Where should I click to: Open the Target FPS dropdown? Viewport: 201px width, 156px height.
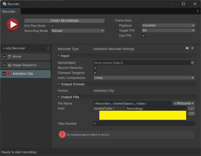[x=169, y=30]
